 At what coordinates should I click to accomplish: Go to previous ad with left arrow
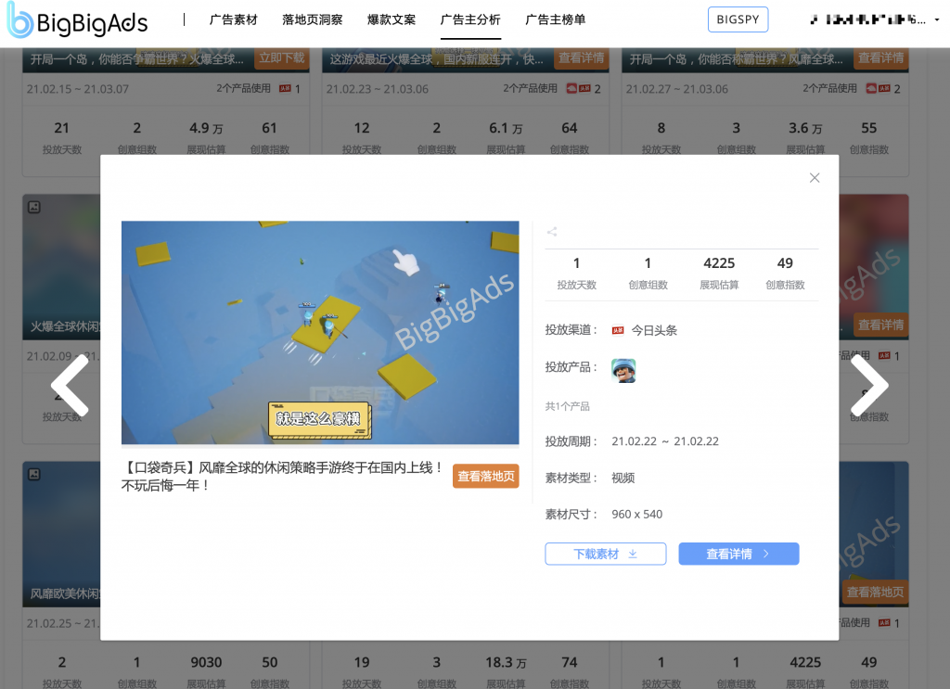[x=70, y=385]
